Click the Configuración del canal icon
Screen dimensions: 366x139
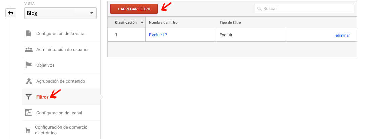[28, 113]
